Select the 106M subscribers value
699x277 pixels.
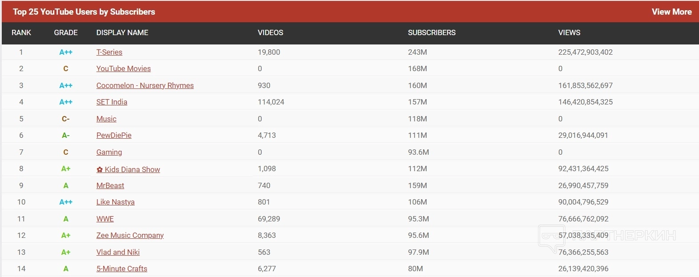point(417,202)
